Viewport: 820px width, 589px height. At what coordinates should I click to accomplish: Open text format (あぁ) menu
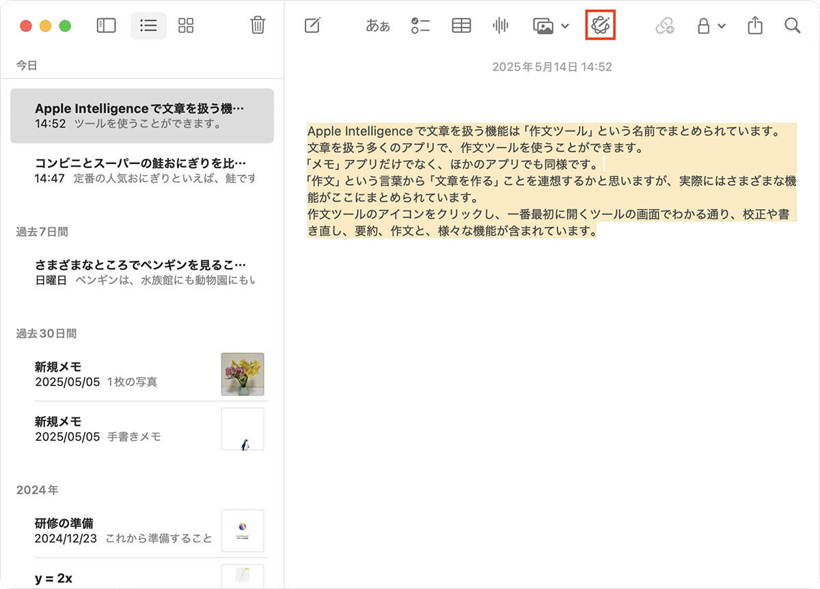click(378, 26)
